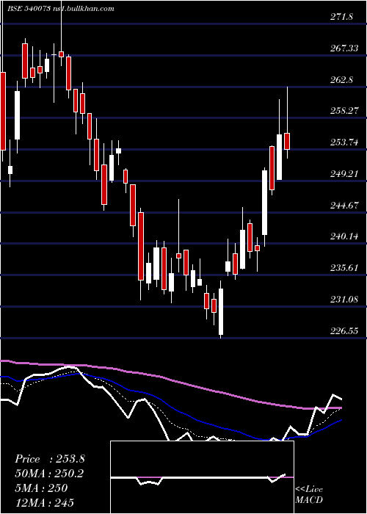Click the 258.27 price level label

coord(344,111)
